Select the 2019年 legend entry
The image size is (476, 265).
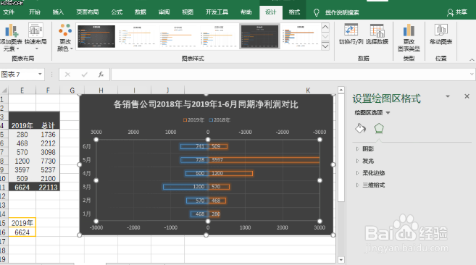coord(193,120)
